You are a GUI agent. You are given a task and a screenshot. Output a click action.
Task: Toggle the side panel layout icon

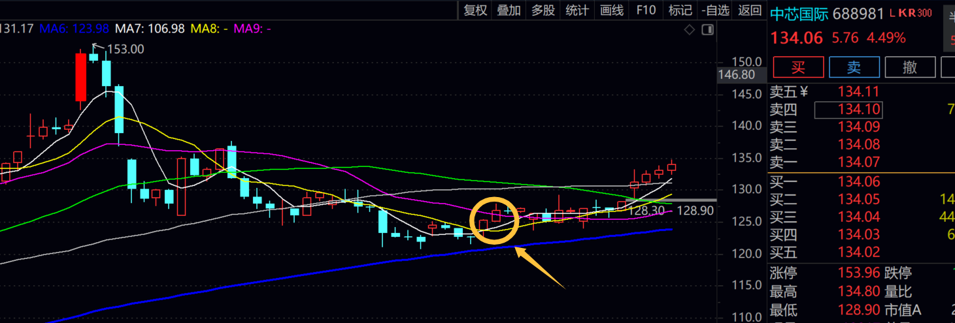tap(707, 30)
